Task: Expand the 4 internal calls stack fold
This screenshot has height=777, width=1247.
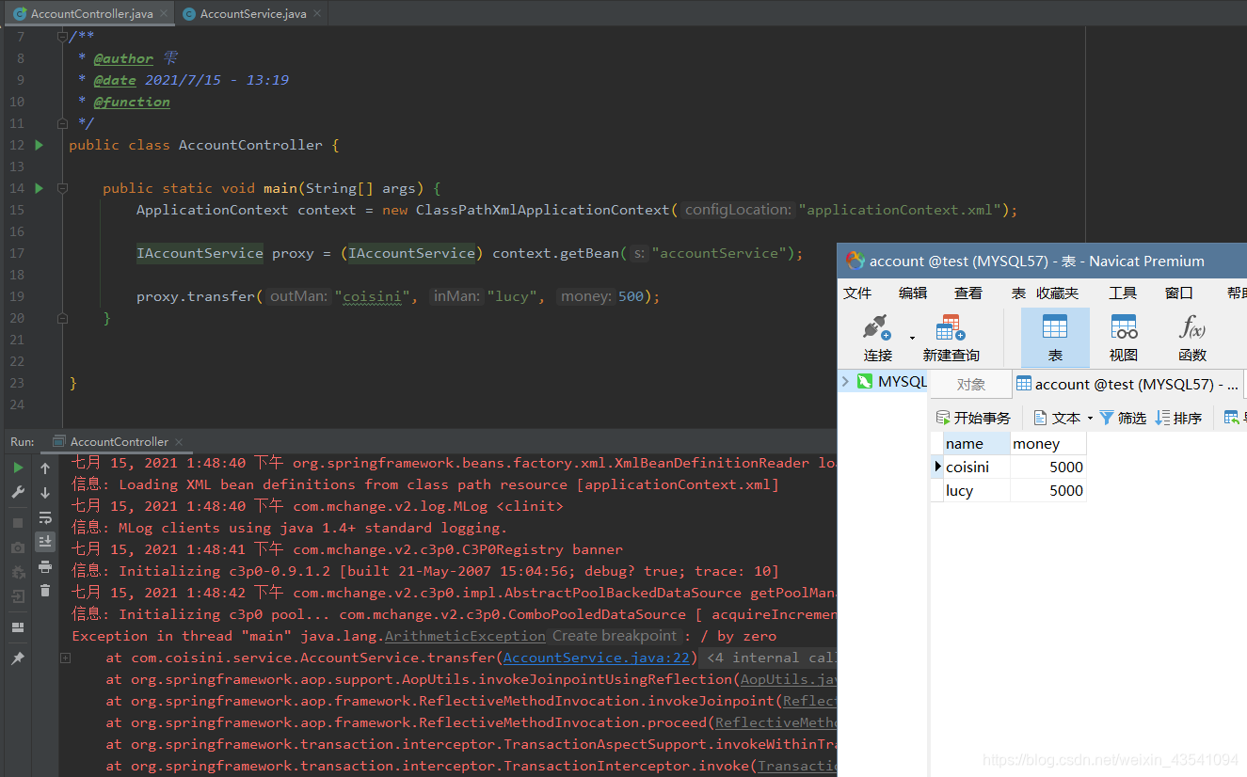Action: [x=65, y=658]
